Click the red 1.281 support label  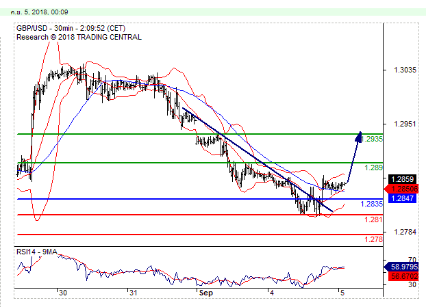click(x=373, y=219)
